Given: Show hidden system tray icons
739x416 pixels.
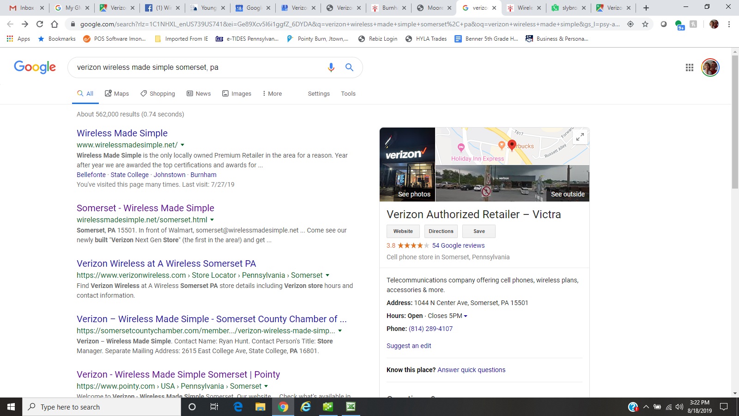Looking at the screenshot, I should click(x=646, y=407).
